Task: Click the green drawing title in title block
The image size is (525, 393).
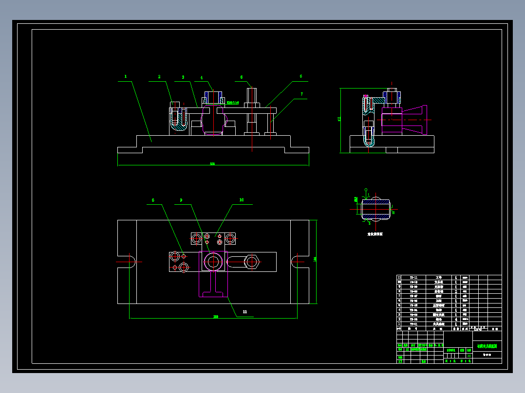Action: [487, 346]
